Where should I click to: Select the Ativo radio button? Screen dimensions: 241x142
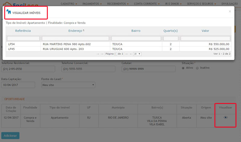tap(183, 68)
